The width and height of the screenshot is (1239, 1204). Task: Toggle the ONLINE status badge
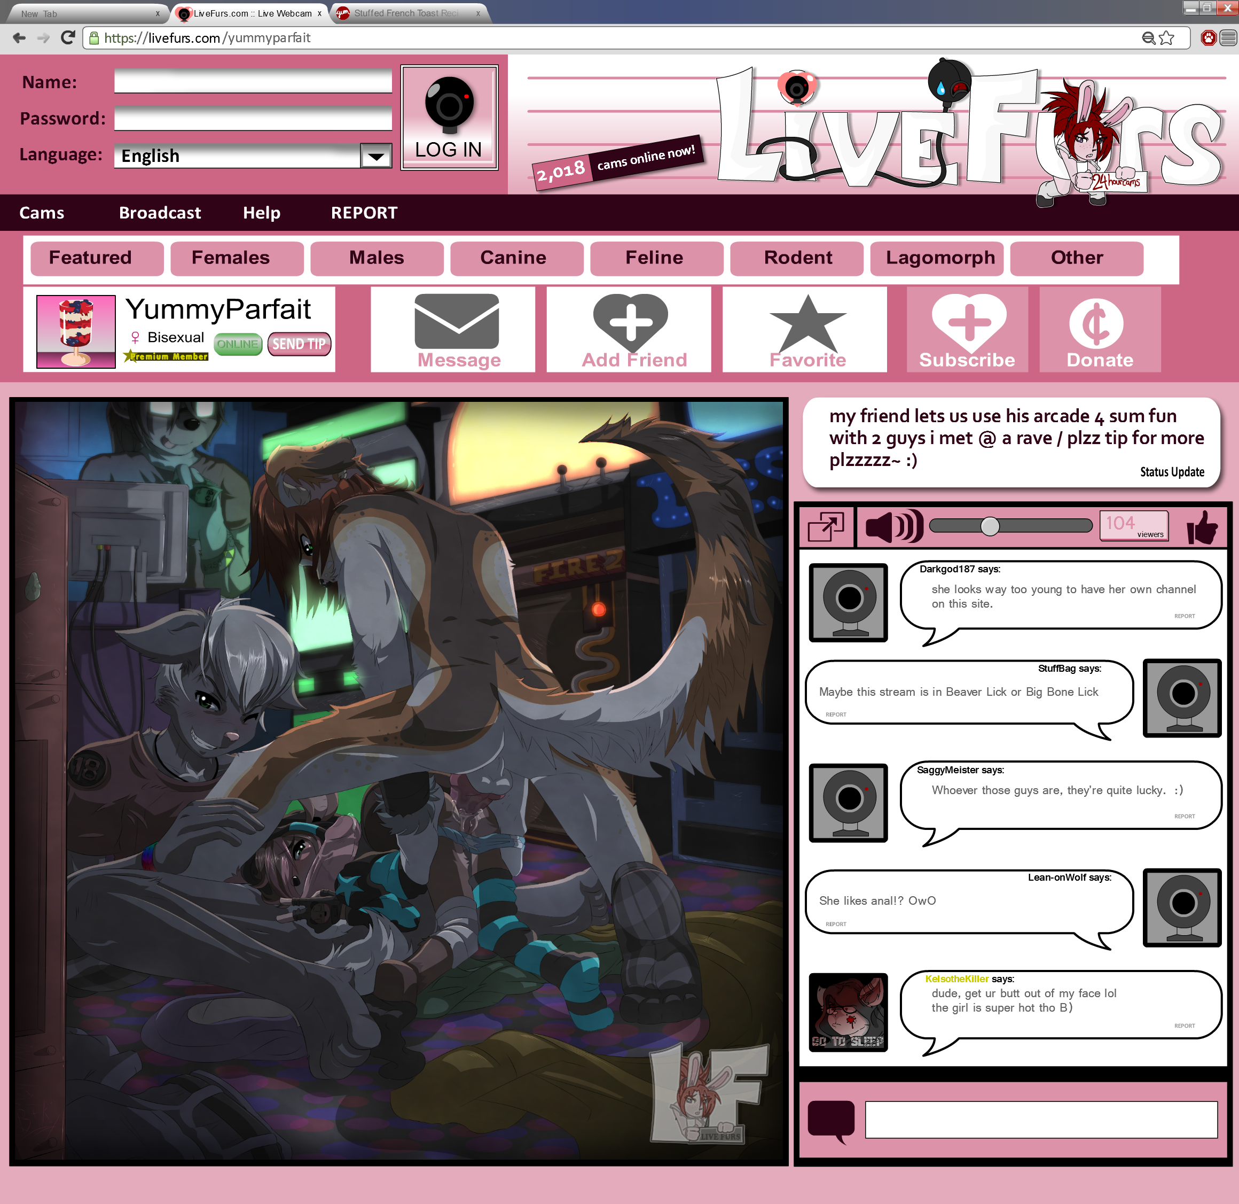tap(238, 344)
